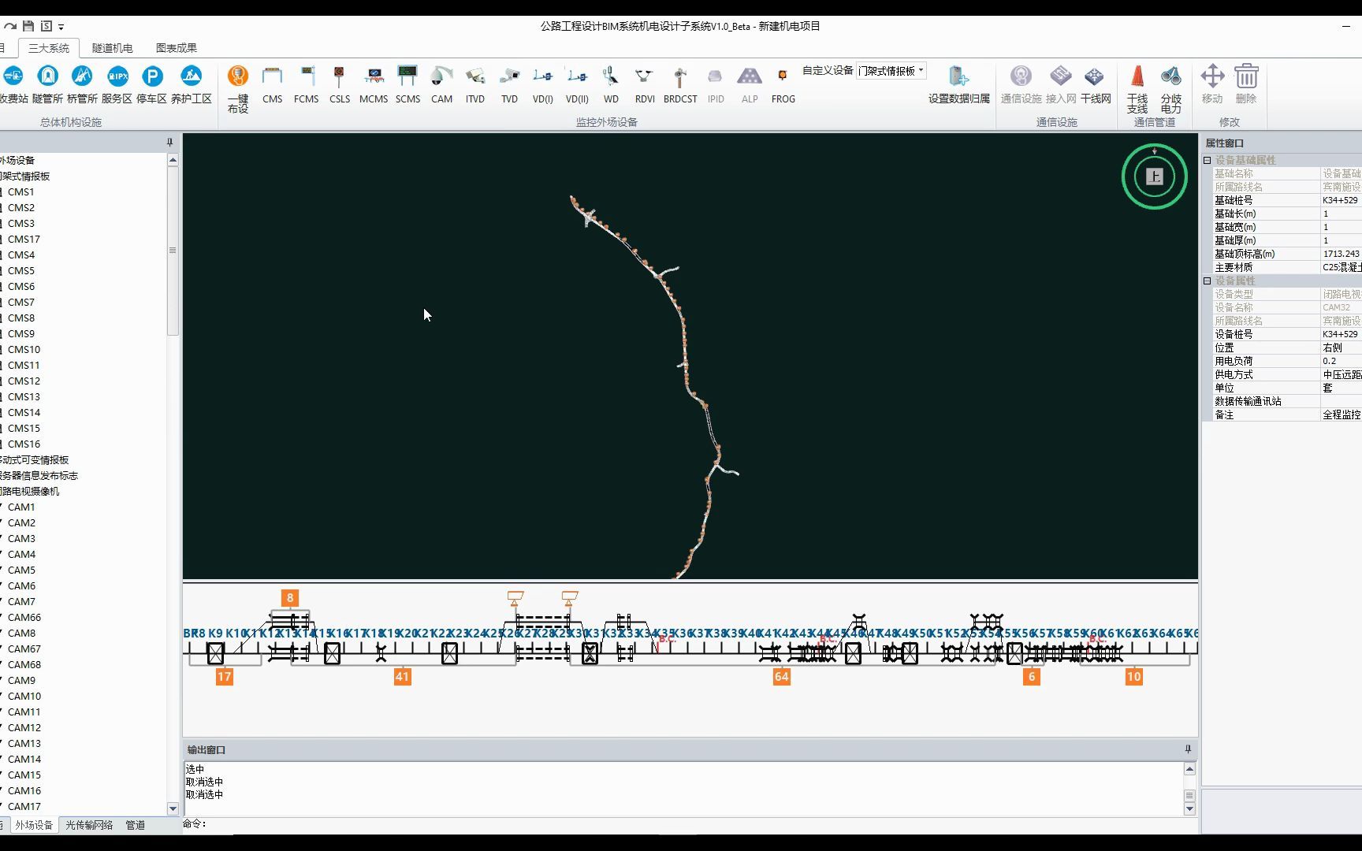Expand the CAM1 tree node
The image size is (1362, 851).
tap(2, 507)
